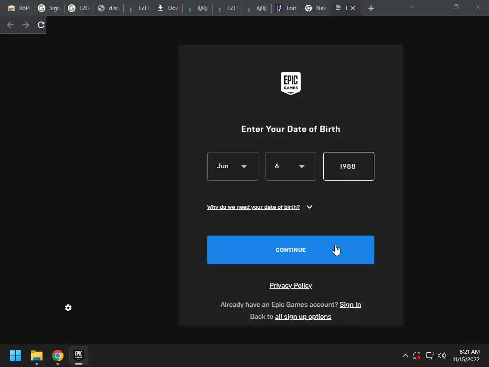Open the tab search chevron in title bar
489x367 pixels.
(412, 7)
